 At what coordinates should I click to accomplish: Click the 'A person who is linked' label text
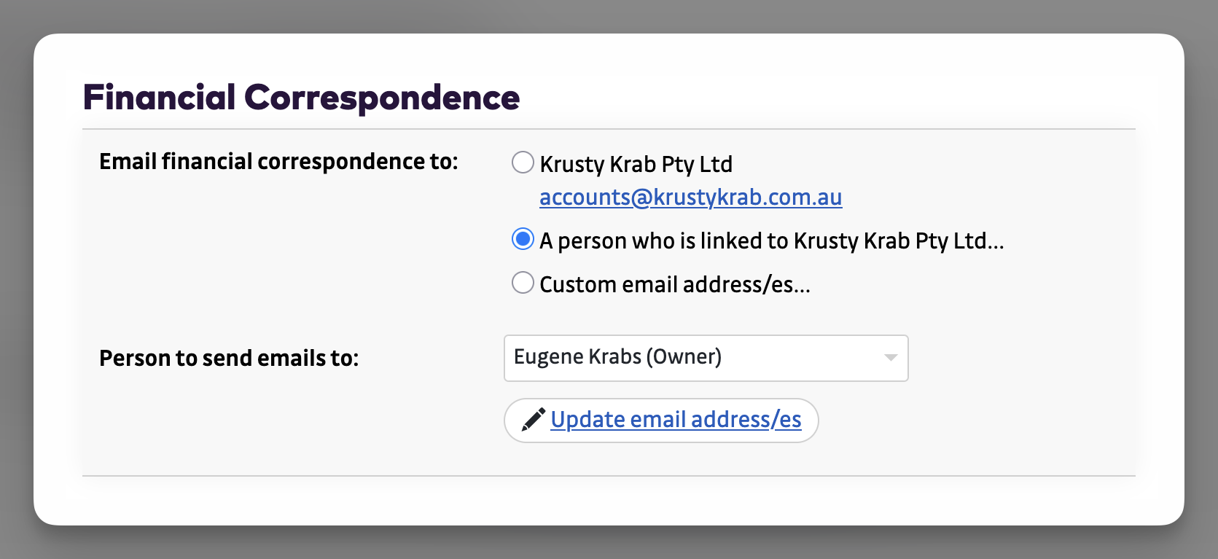[771, 241]
